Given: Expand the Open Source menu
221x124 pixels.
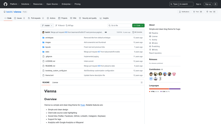Looking at the screenshot, I should tap(53, 4).
